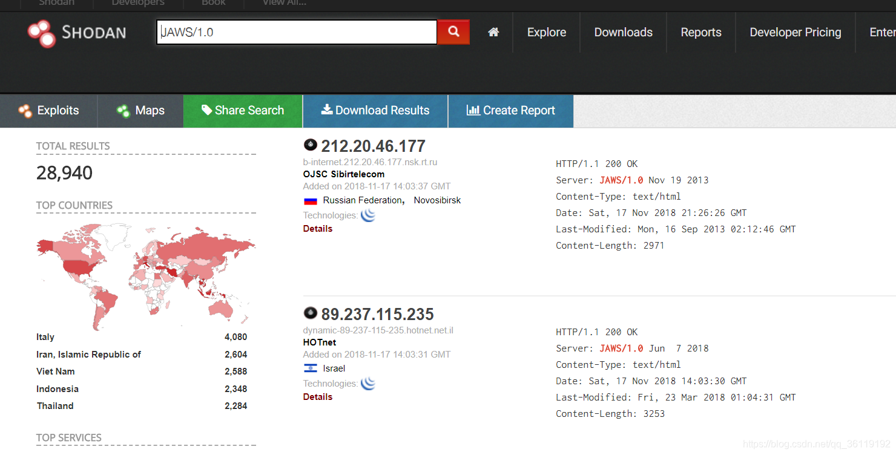Click the Create Report chart icon

pos(473,110)
